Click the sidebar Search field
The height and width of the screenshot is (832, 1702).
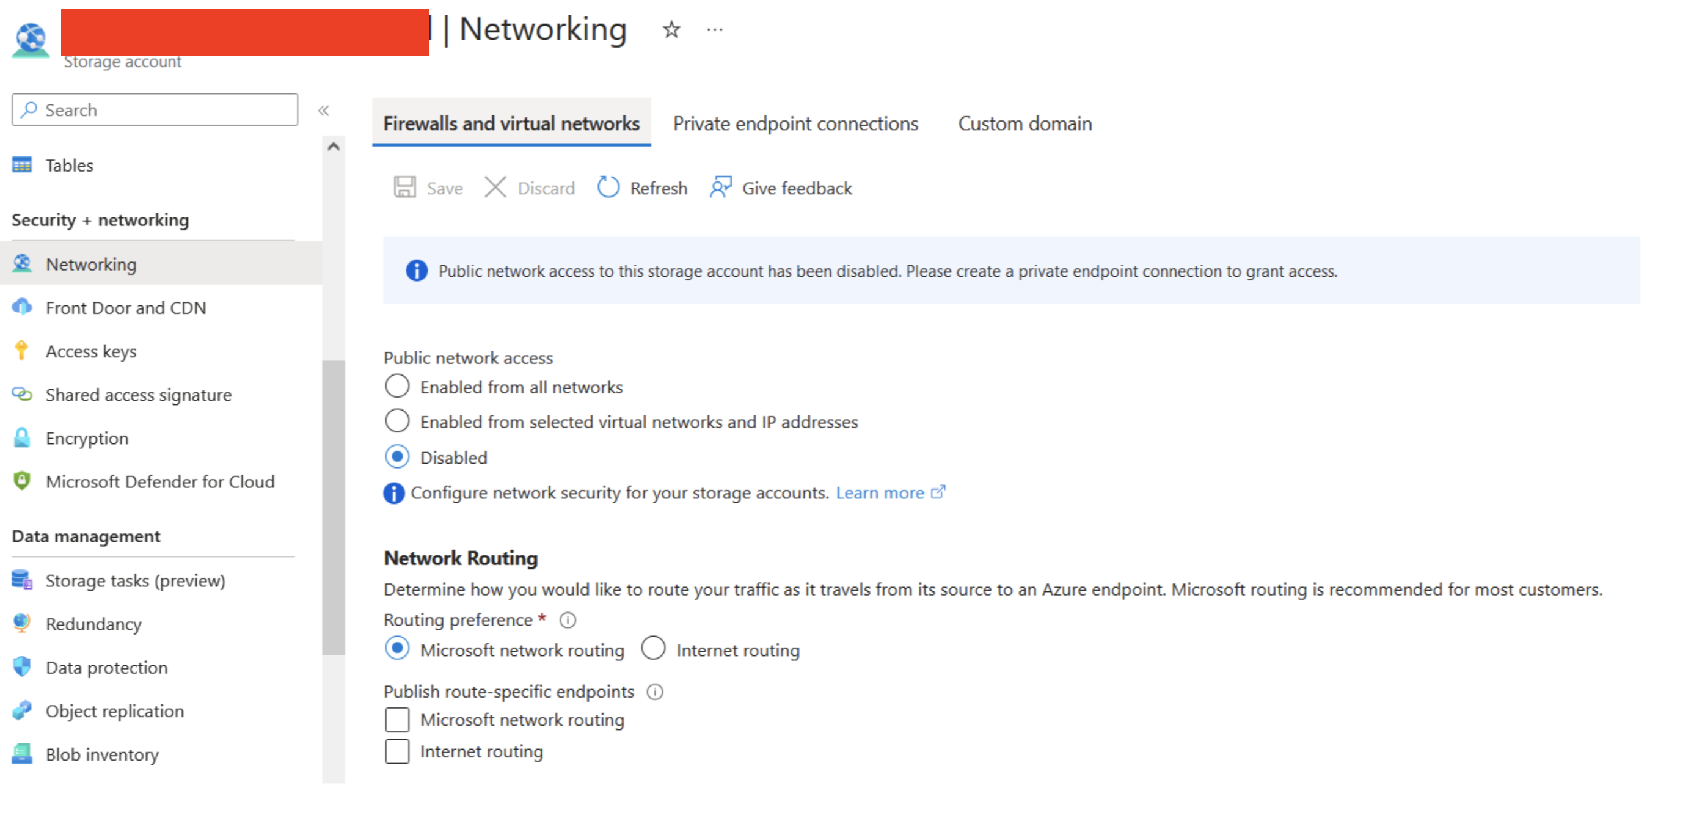pos(154,110)
